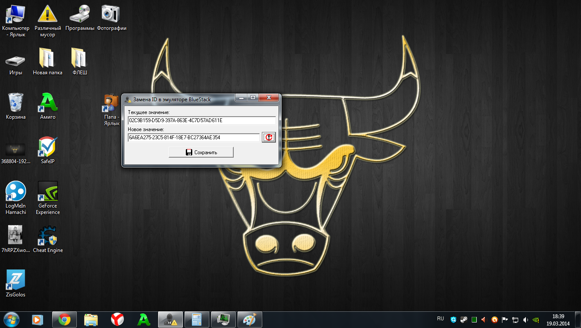
Task: Open the network connection tray icon
Action: (x=515, y=319)
